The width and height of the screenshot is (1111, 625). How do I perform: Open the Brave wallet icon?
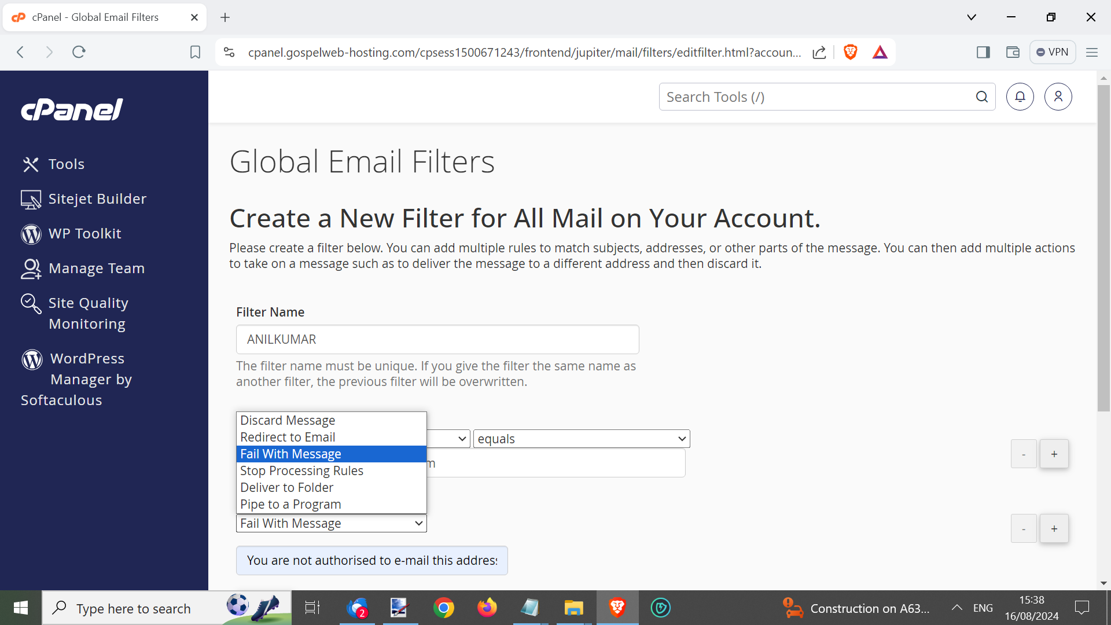(x=1013, y=52)
